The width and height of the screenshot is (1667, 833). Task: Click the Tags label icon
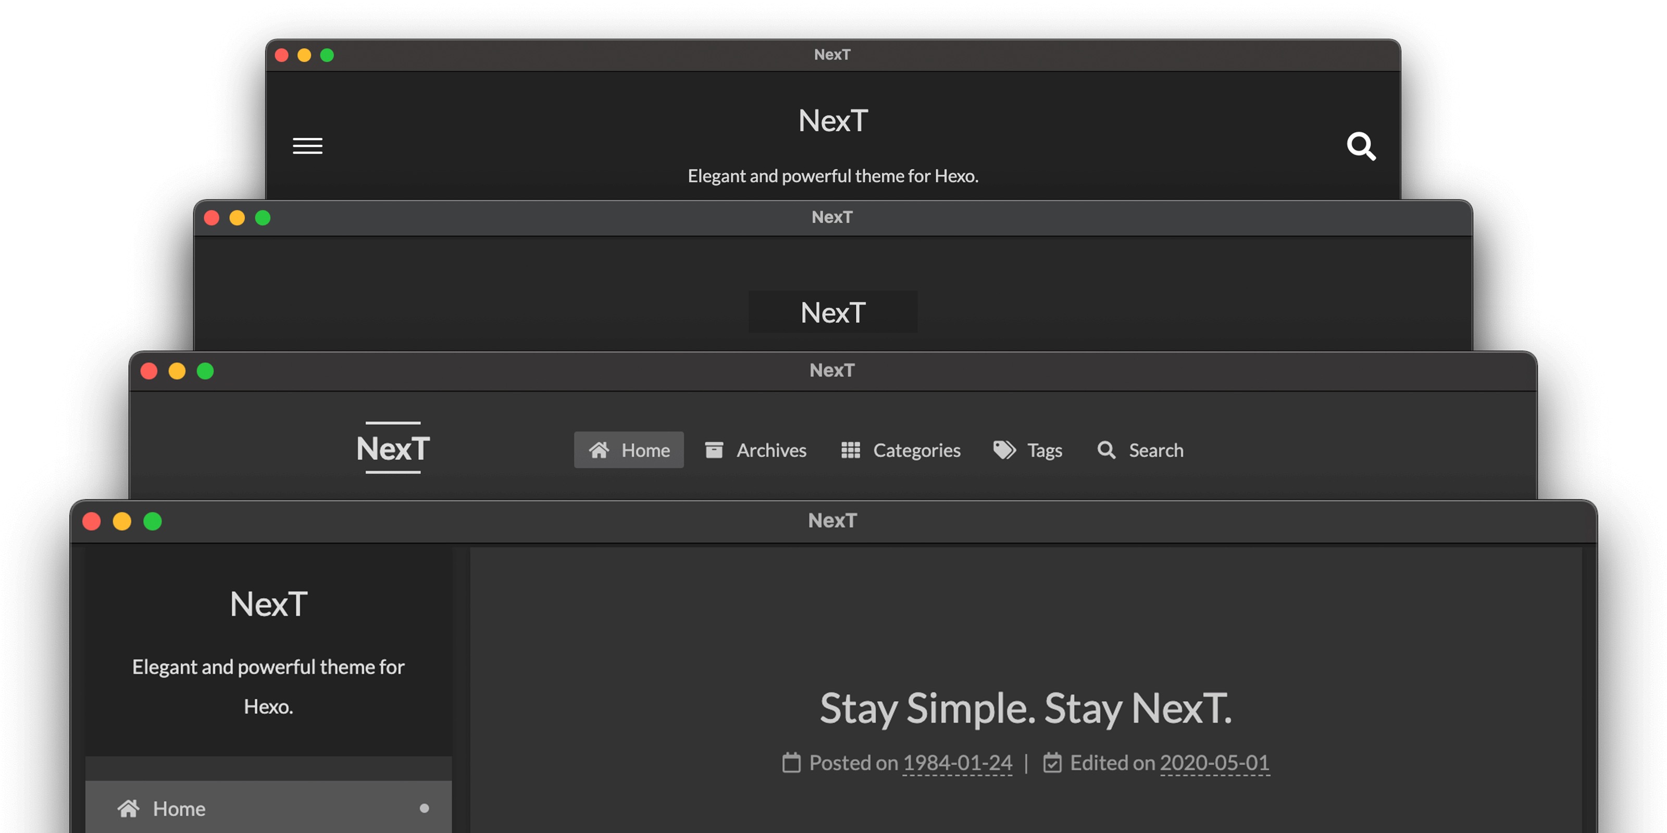coord(1004,450)
